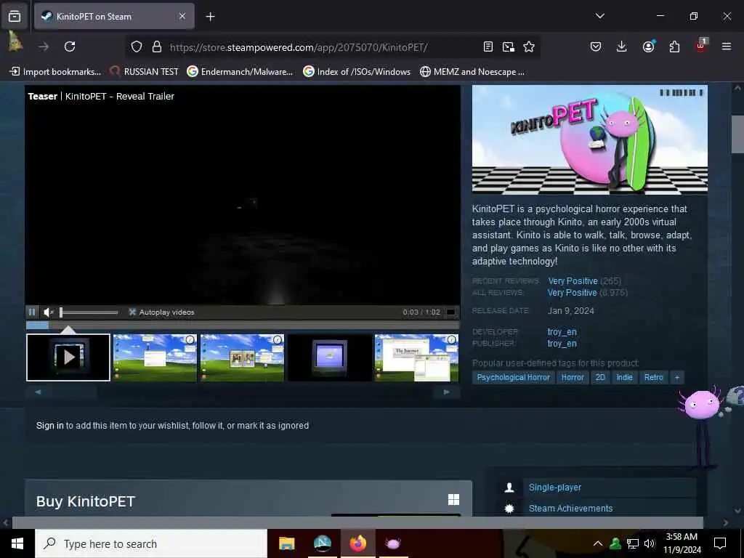Viewport: 744px width, 558px height.
Task: Click the Type here to search box
Action: [x=151, y=543]
